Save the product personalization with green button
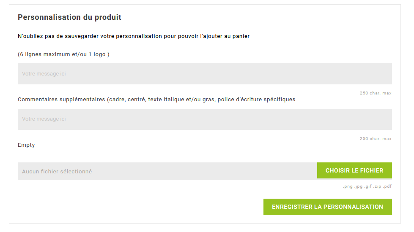This screenshot has height=232, width=414. click(327, 207)
